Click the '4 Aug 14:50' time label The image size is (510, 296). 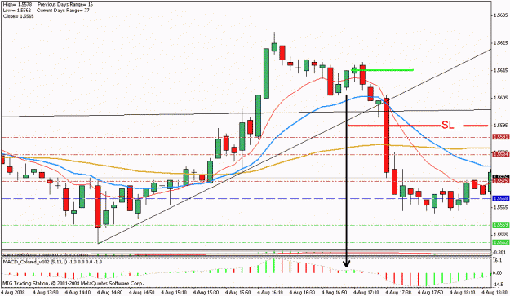tap(141, 293)
